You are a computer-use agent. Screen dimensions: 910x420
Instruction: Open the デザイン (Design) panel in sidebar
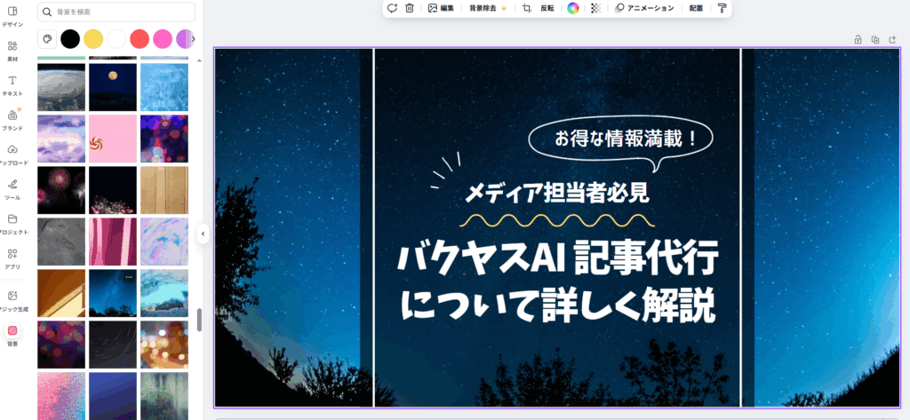click(12, 16)
